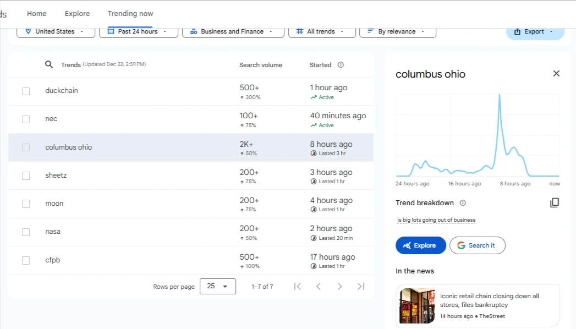The height and width of the screenshot is (329, 576).
Task: Copy the trend breakdown with the clipboard icon
Action: point(555,202)
